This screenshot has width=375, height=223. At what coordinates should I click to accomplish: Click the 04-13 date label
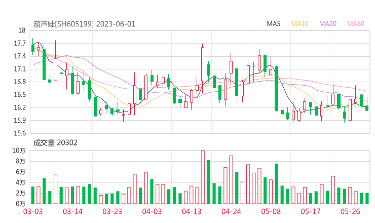(192, 211)
